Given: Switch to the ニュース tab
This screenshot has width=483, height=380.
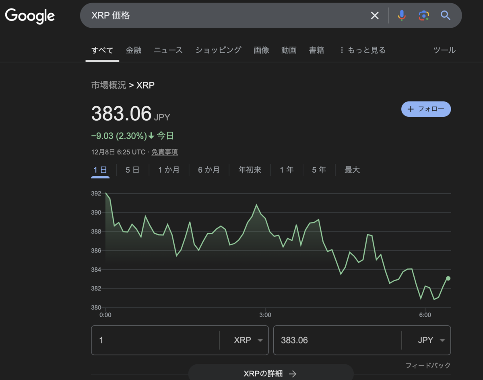Looking at the screenshot, I should pyautogui.click(x=168, y=50).
